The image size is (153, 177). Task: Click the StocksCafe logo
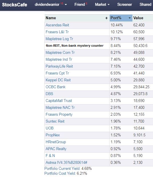pos(15,5)
